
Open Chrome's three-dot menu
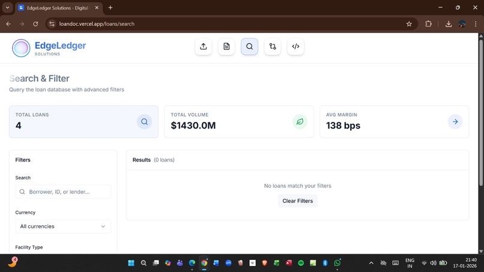(476, 24)
